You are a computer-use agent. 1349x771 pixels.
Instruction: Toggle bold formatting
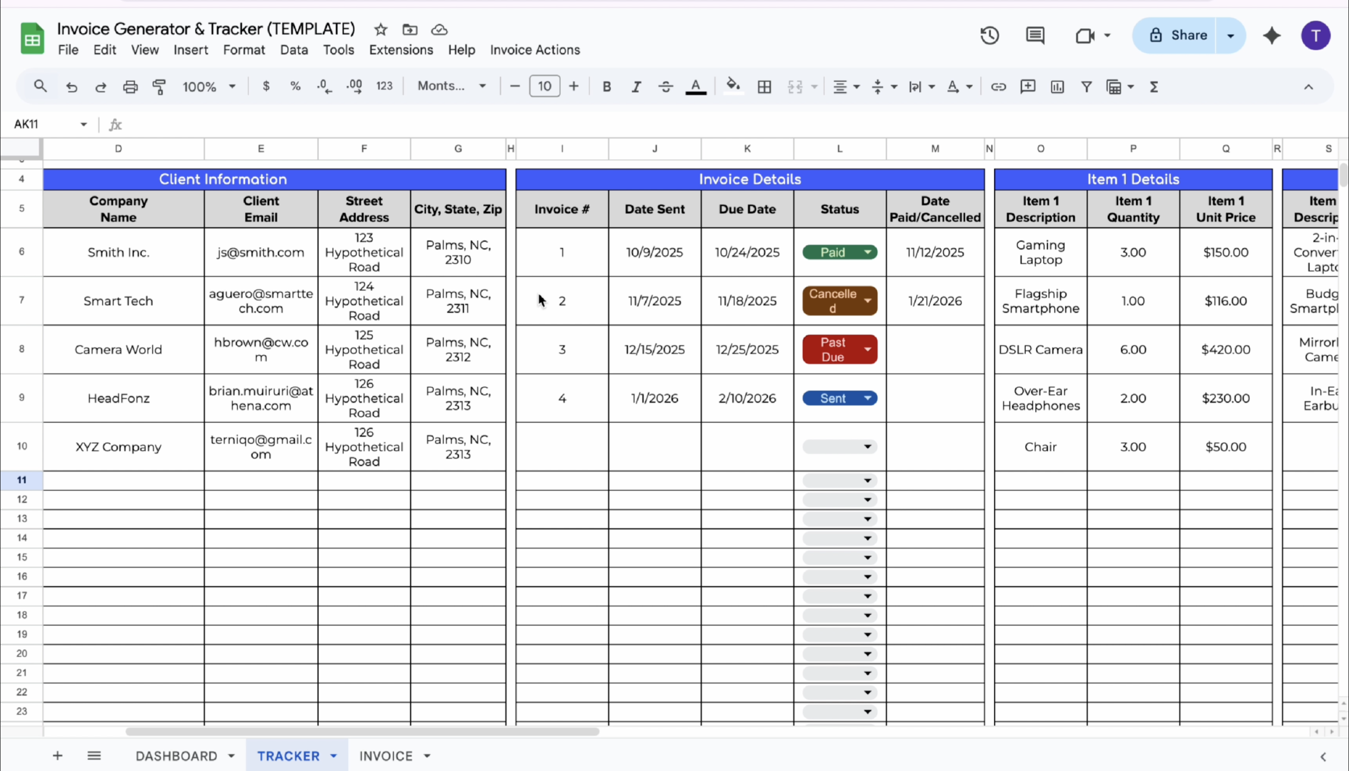point(607,86)
